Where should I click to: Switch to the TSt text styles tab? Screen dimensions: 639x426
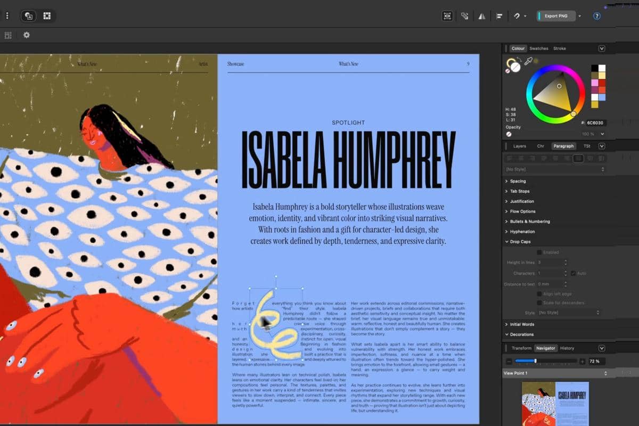(587, 146)
